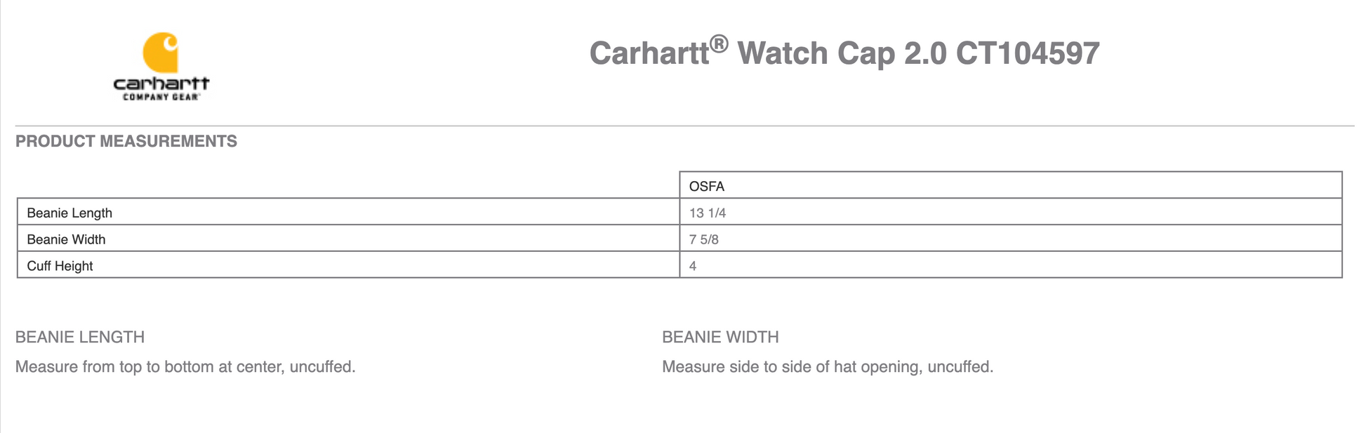The image size is (1366, 433).
Task: Click the side to side measuring instruction
Action: 828,366
